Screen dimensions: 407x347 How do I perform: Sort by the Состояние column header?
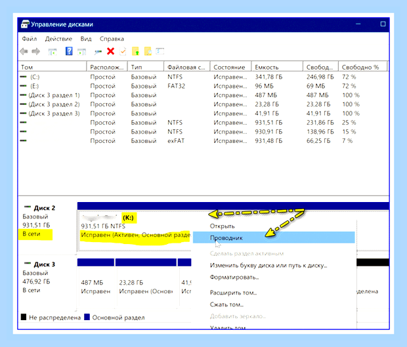pos(230,67)
